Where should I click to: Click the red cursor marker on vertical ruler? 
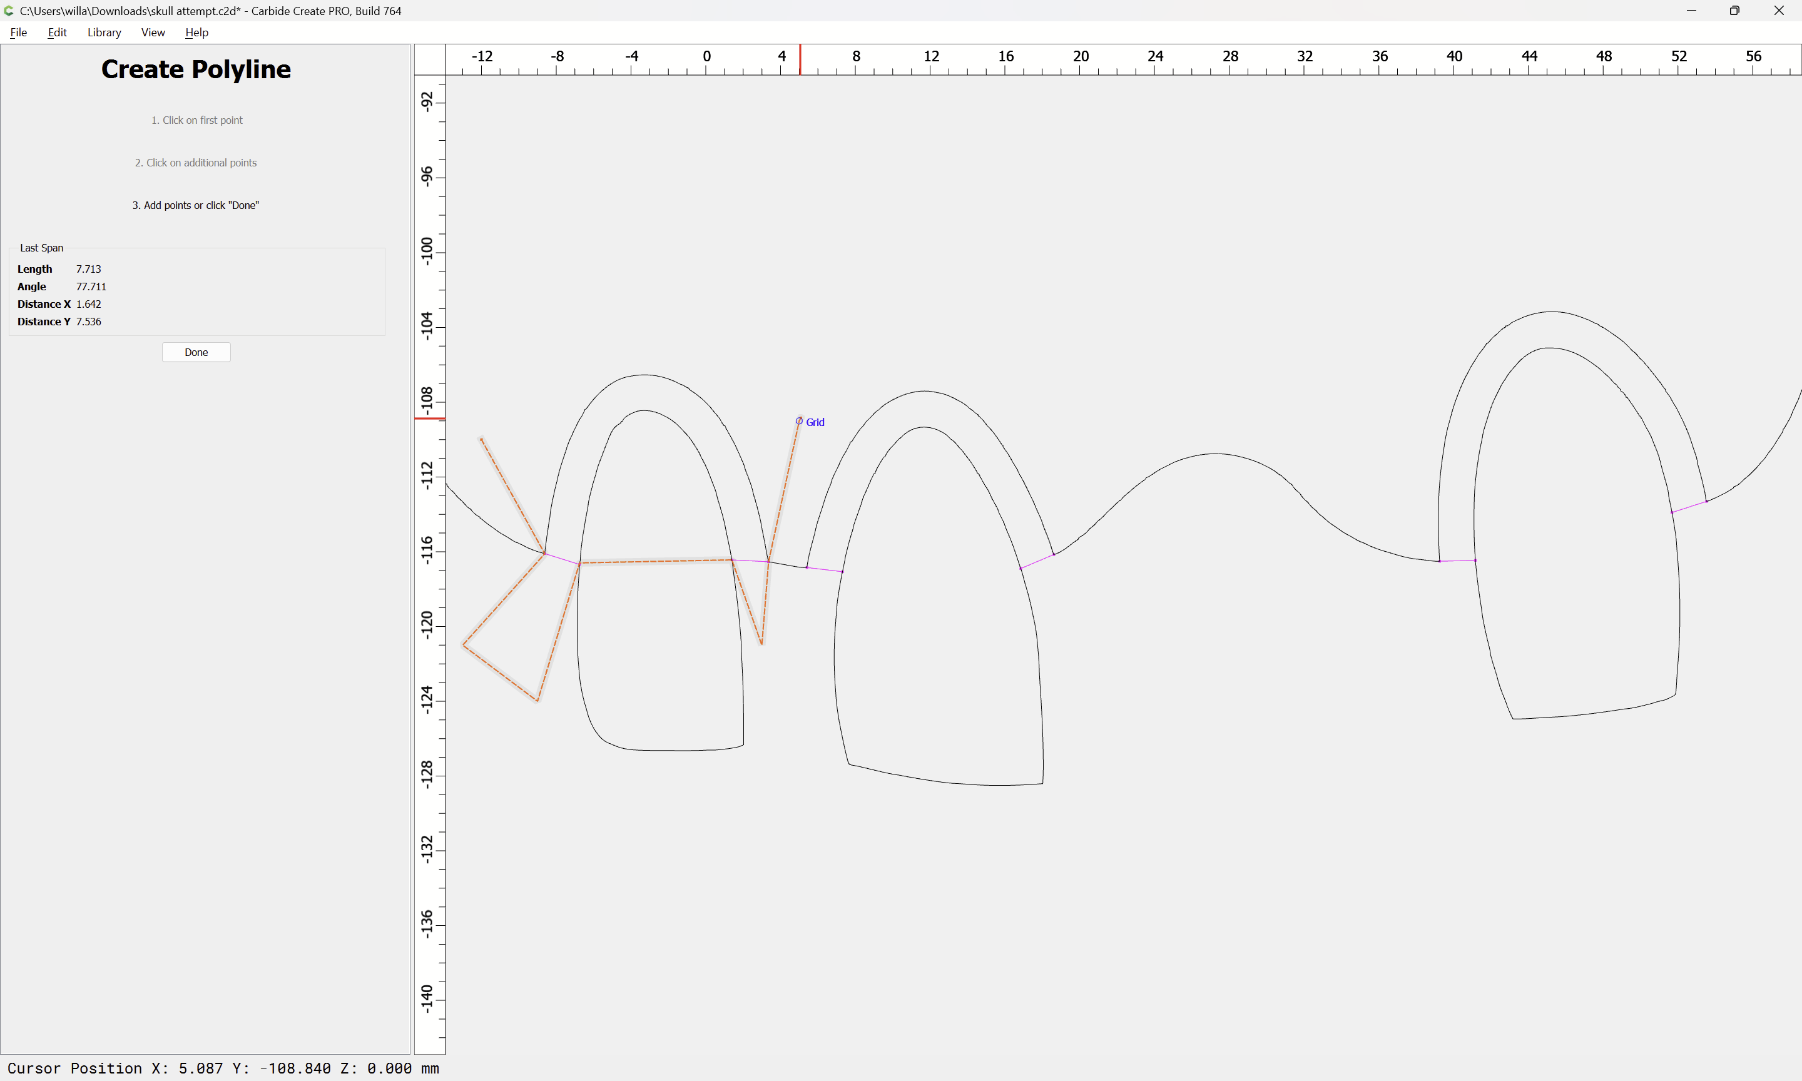(430, 418)
